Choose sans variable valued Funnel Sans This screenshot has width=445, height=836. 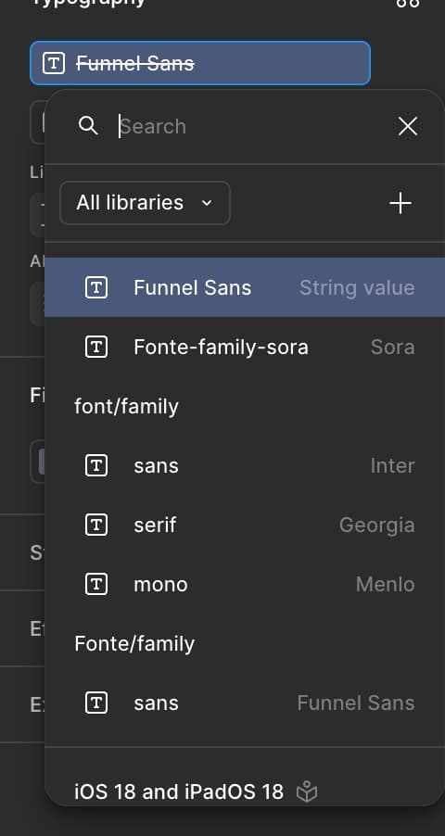(245, 703)
